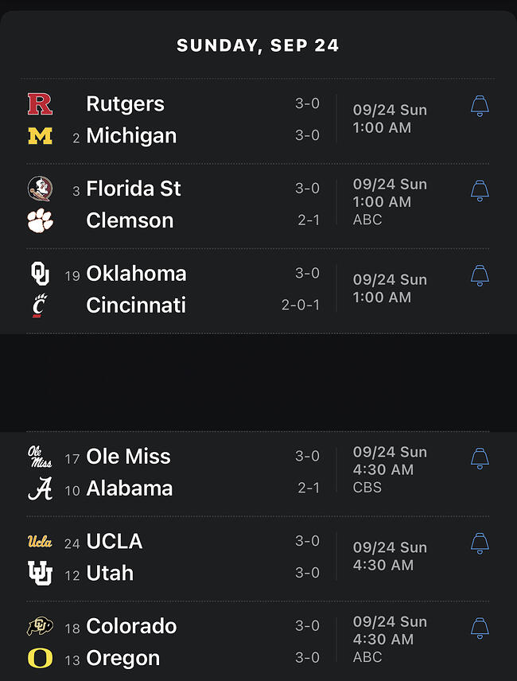Viewport: 517px width, 681px height.
Task: Open the Cincinnati team name
Action: click(136, 305)
